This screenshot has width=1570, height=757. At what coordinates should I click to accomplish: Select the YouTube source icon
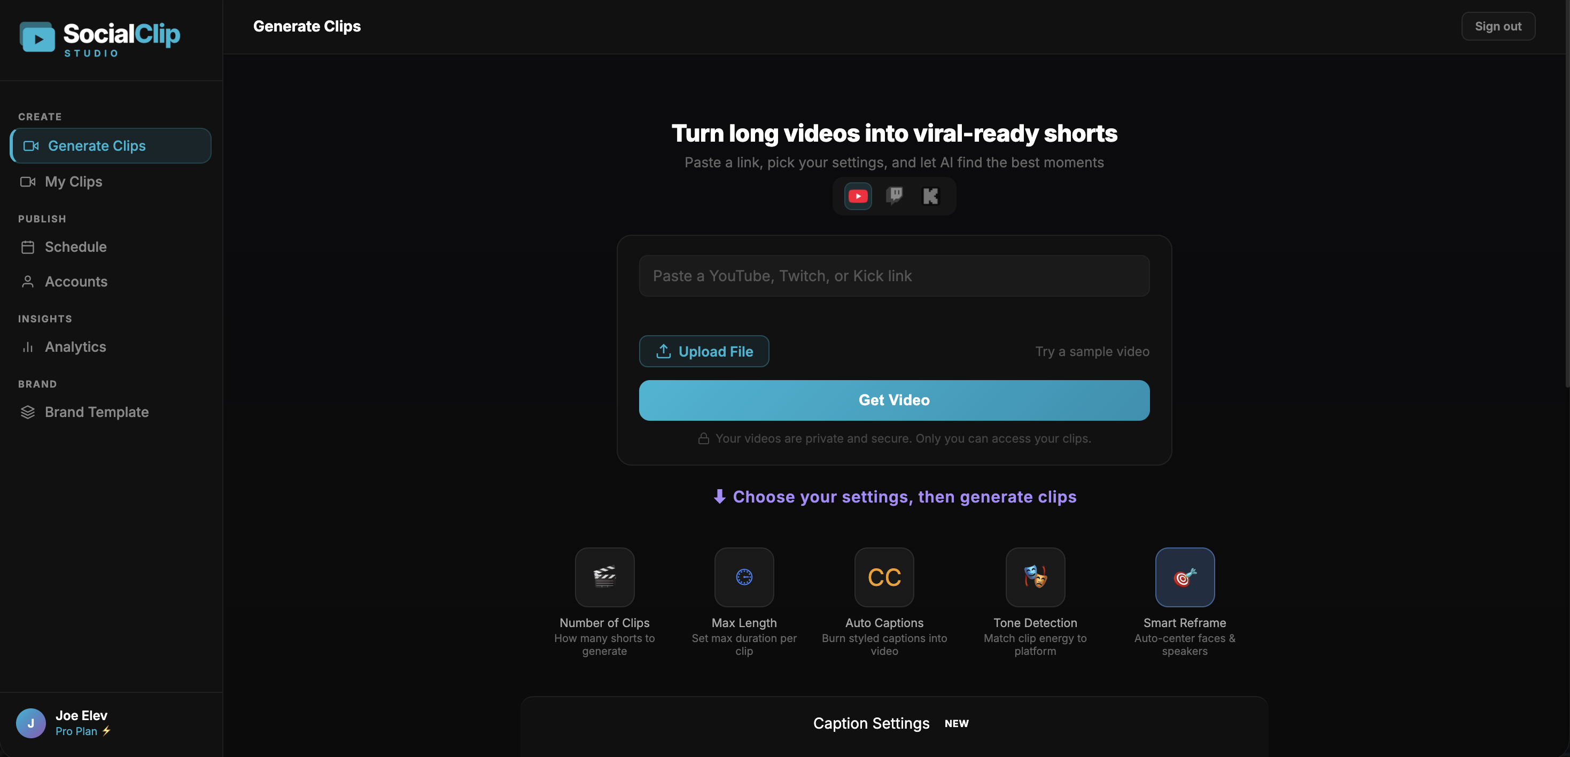(858, 196)
